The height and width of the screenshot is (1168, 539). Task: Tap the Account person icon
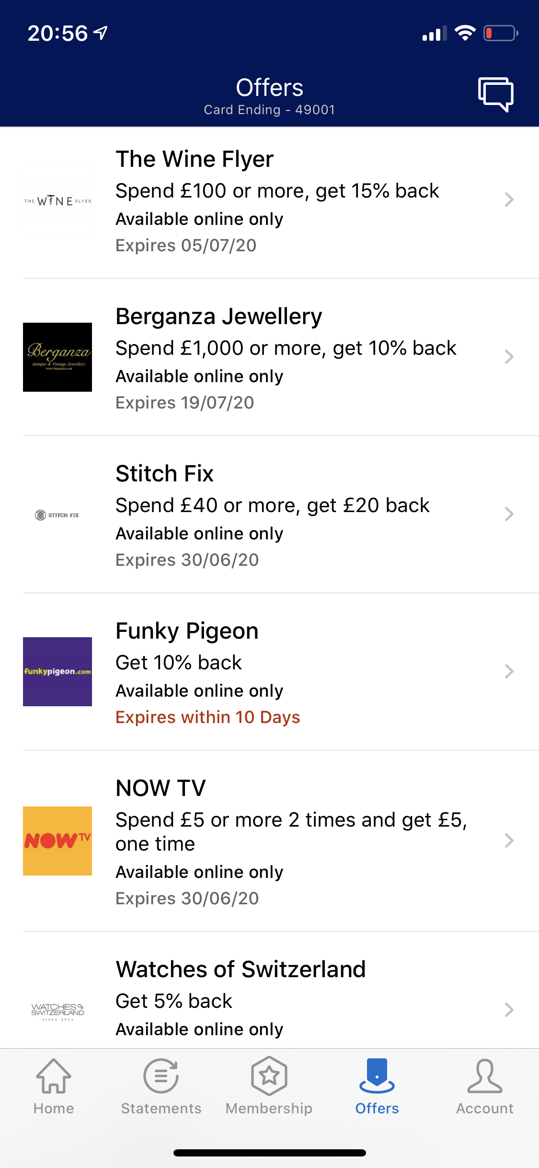[484, 1076]
